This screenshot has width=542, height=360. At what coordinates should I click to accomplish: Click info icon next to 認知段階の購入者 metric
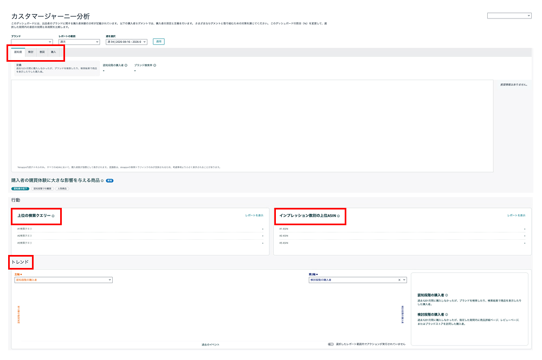(126, 66)
